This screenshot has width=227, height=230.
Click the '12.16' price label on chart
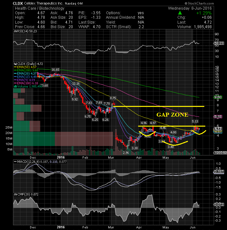[x=76, y=84]
